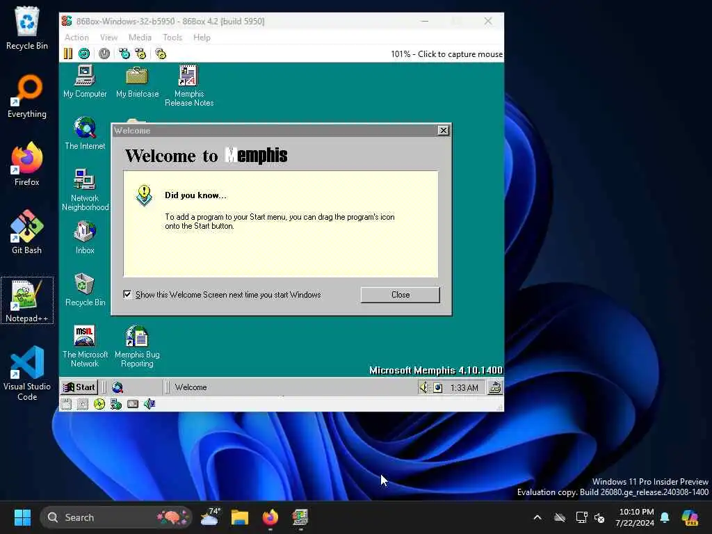Screen dimensions: 712x534
Task: Open the Help menu in 86Box
Action: (202, 38)
